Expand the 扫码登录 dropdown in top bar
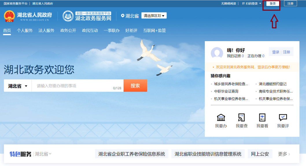Viewport: 306px width, 166px height. 252,3
